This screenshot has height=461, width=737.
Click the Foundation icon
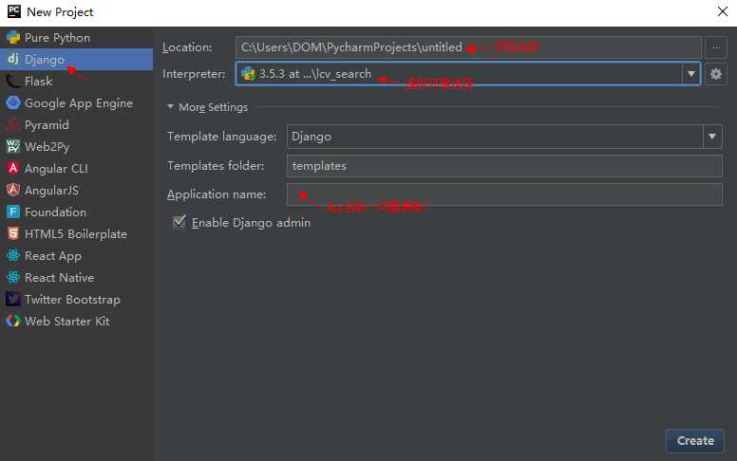coord(13,212)
